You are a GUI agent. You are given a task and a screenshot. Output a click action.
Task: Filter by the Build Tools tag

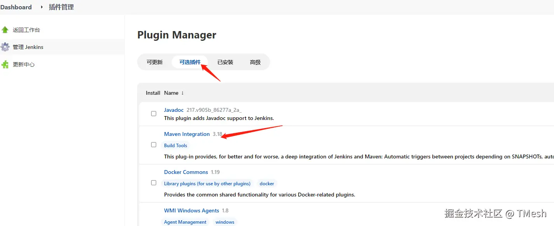coord(176,146)
